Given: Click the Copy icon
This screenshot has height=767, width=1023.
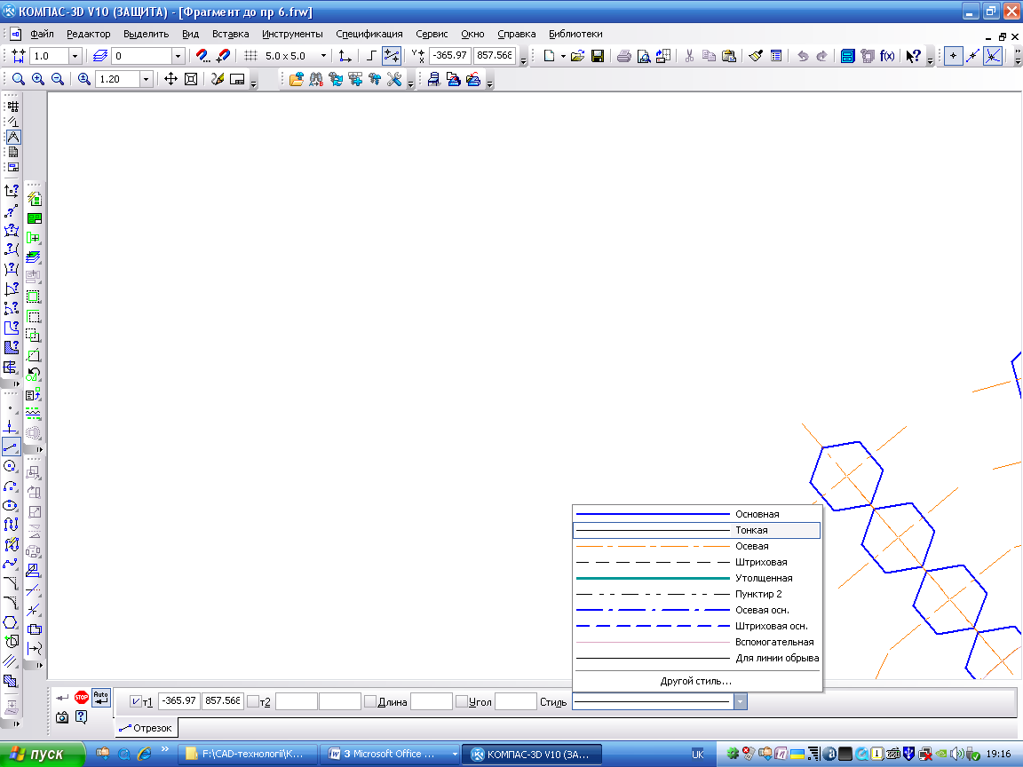Looking at the screenshot, I should click(x=709, y=56).
